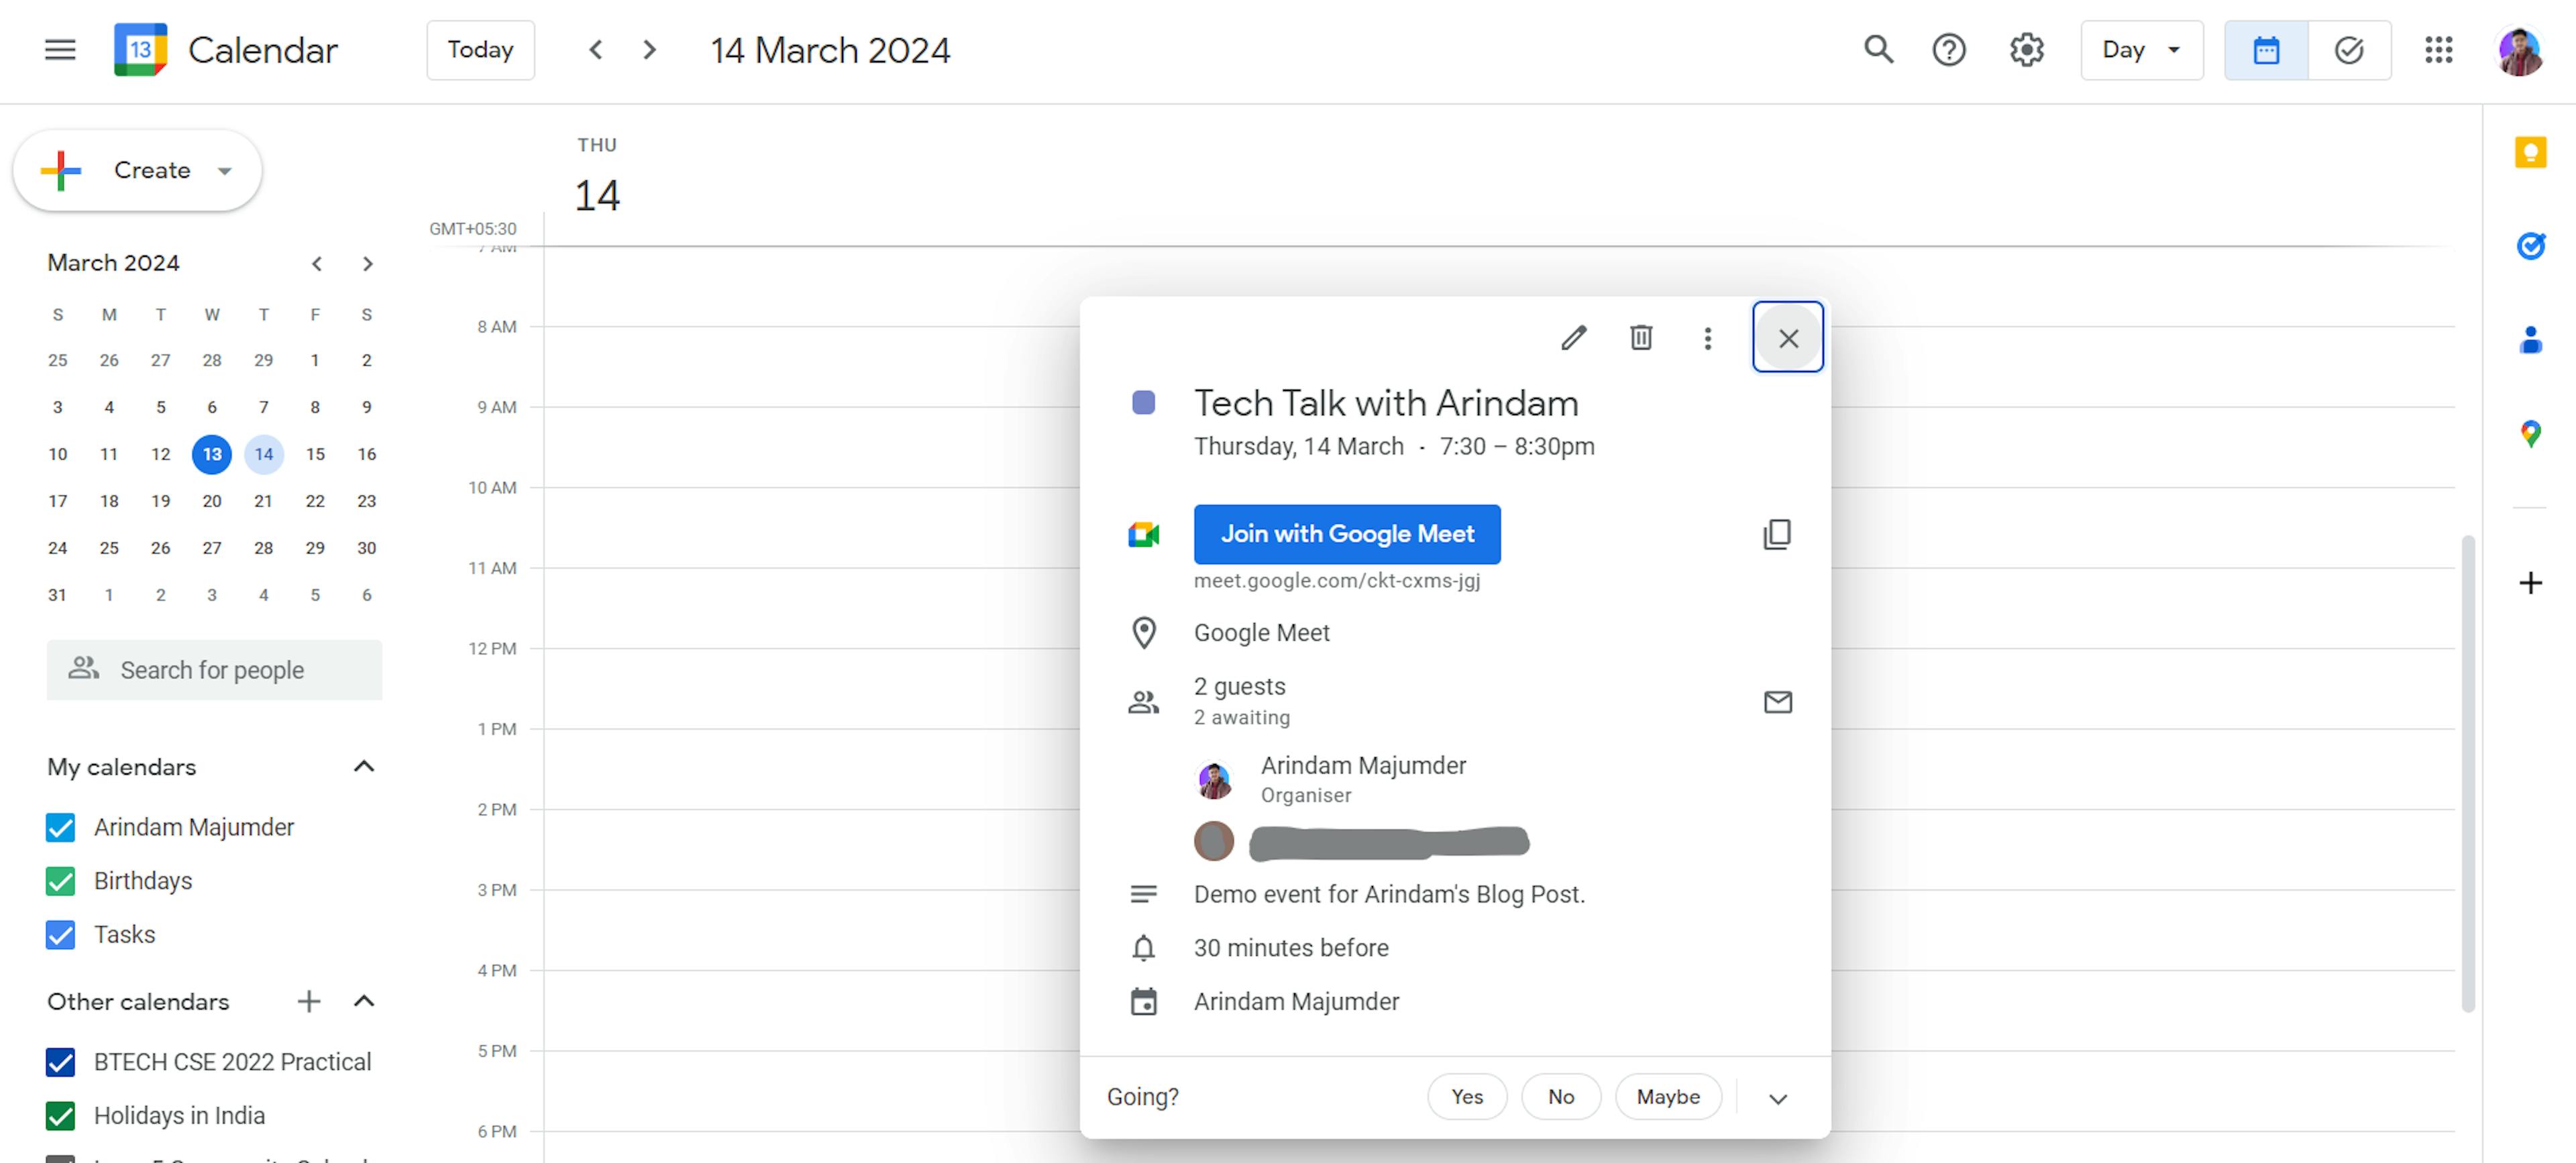Click the event color swatch
The image size is (2576, 1163).
[1143, 403]
